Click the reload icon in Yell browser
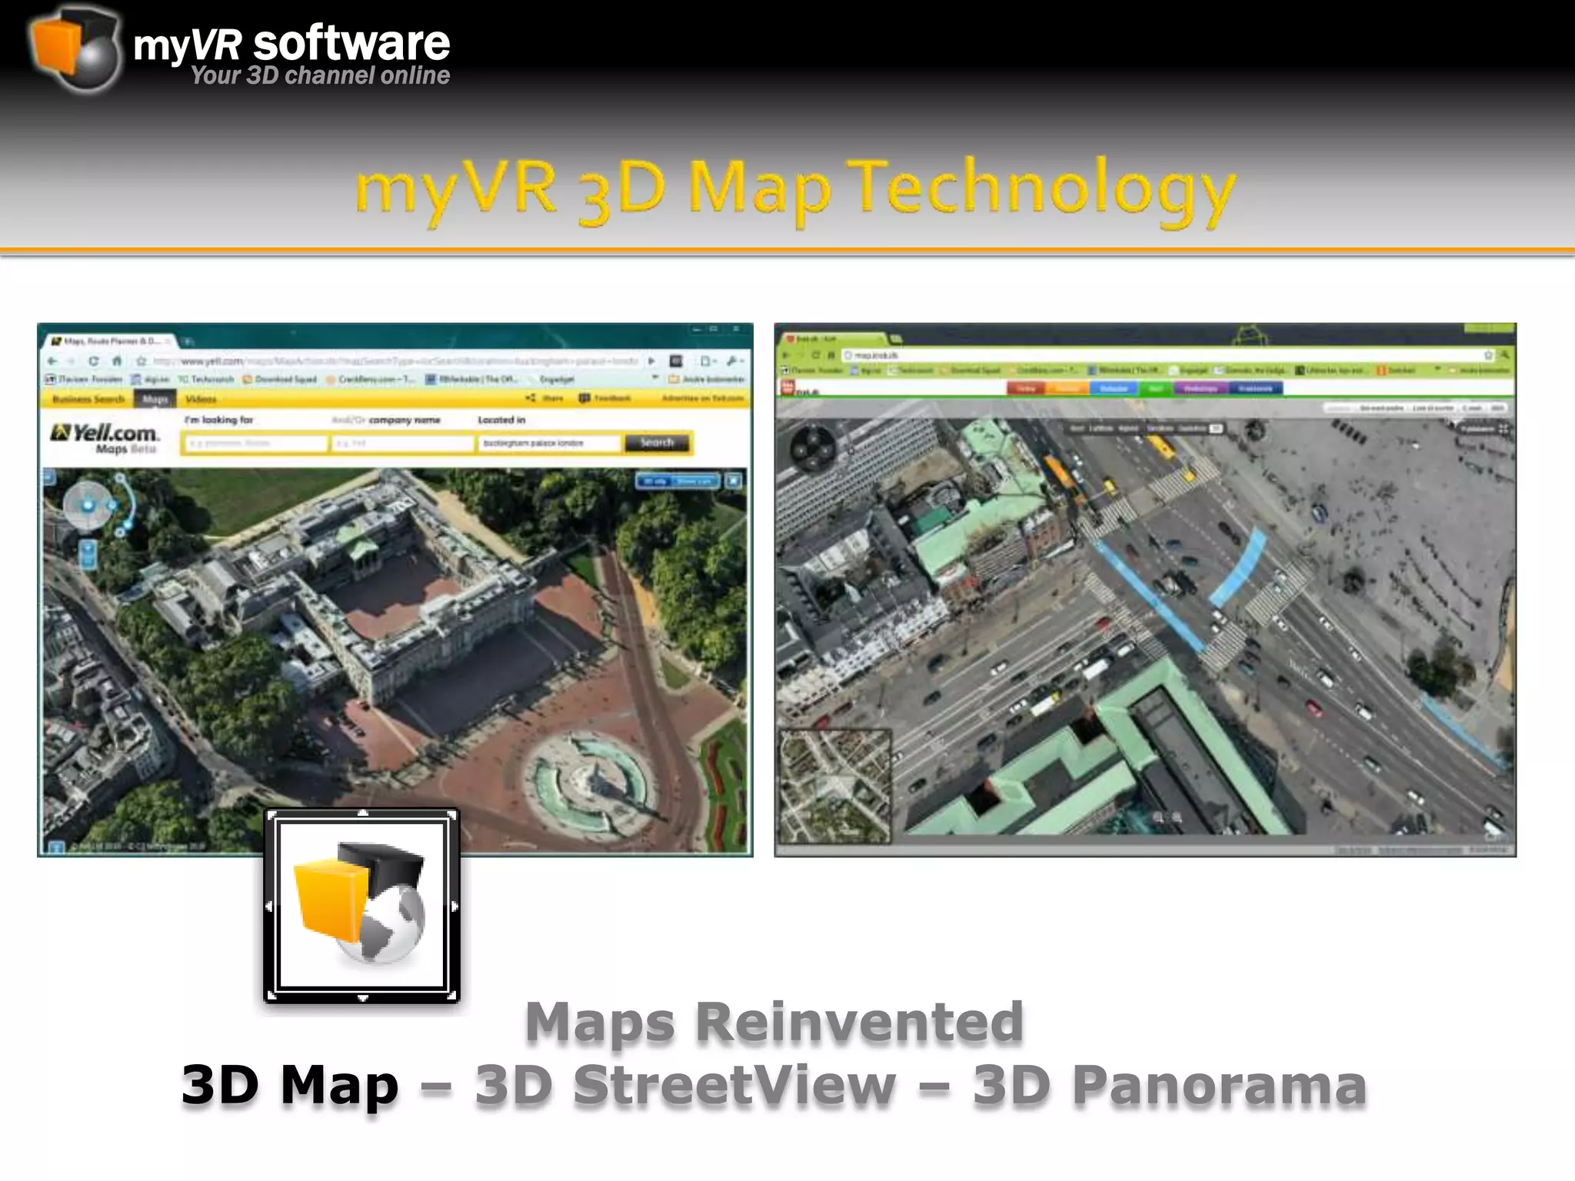This screenshot has height=1181, width=1575. (93, 361)
